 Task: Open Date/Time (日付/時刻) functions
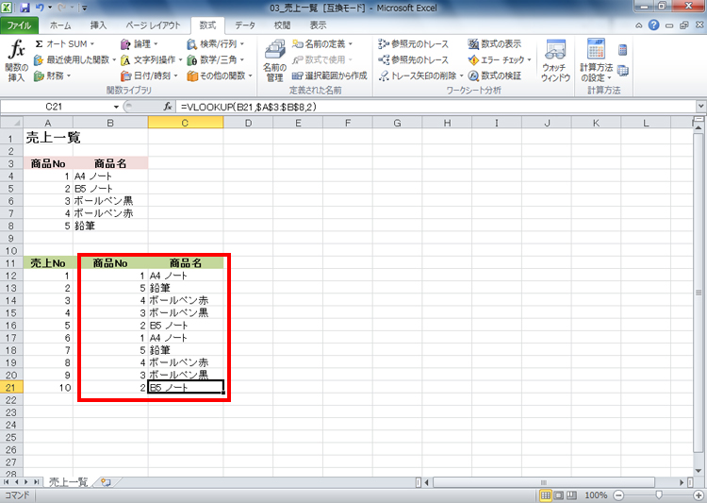point(149,75)
